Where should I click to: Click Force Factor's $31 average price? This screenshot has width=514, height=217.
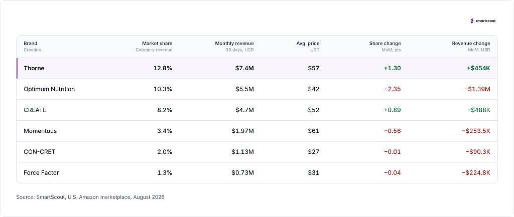coord(314,173)
